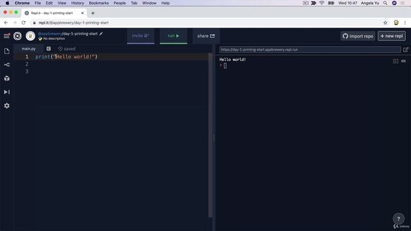
Task: Click the console collapse icon
Action: (x=396, y=61)
